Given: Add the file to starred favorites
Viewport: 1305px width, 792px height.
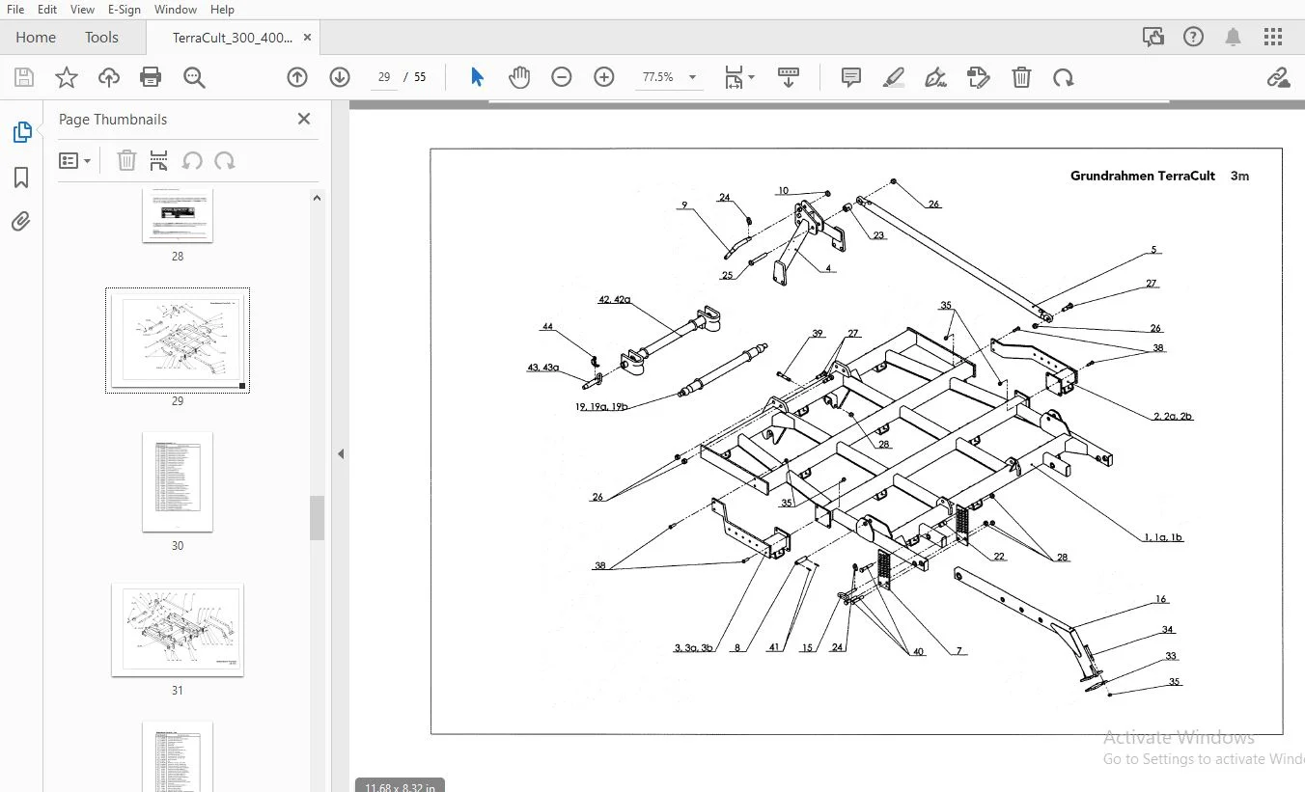Looking at the screenshot, I should coord(67,78).
